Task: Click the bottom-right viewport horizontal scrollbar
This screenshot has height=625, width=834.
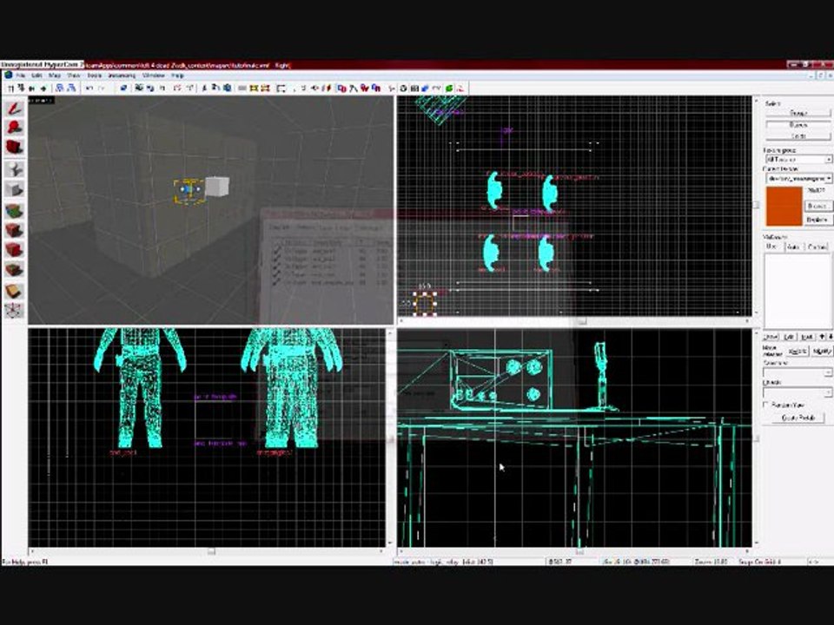Action: [574, 552]
